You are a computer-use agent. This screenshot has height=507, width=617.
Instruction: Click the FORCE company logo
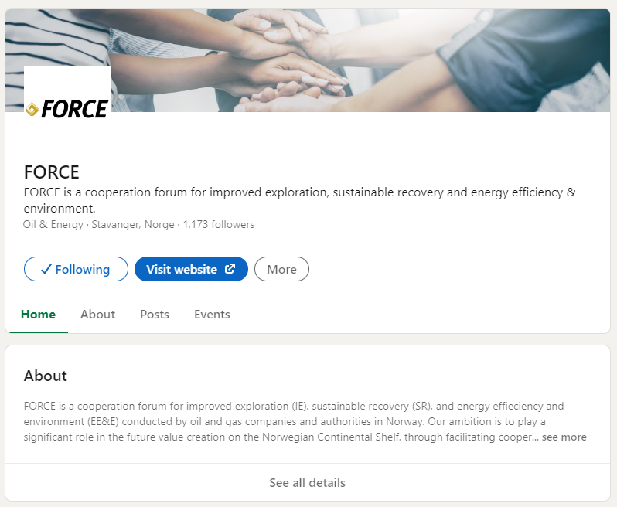point(67,108)
